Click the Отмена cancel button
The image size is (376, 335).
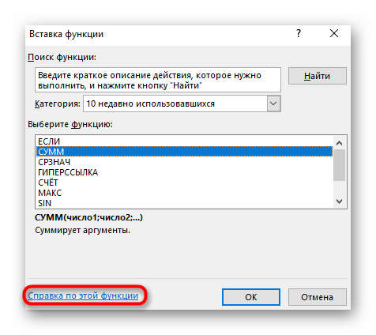click(x=318, y=297)
